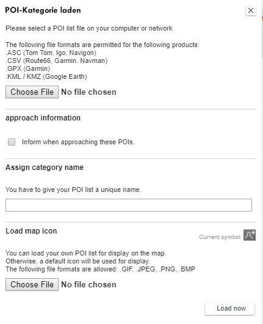Close the POI-Kategorie laden dialog
Image resolution: width=263 pixels, height=324 pixels.
coord(251,10)
